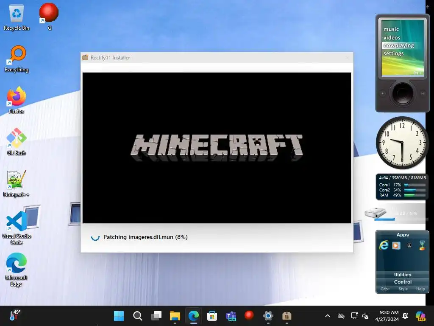
Task: Click Grp+ in the launcher gadget
Action: (385, 289)
